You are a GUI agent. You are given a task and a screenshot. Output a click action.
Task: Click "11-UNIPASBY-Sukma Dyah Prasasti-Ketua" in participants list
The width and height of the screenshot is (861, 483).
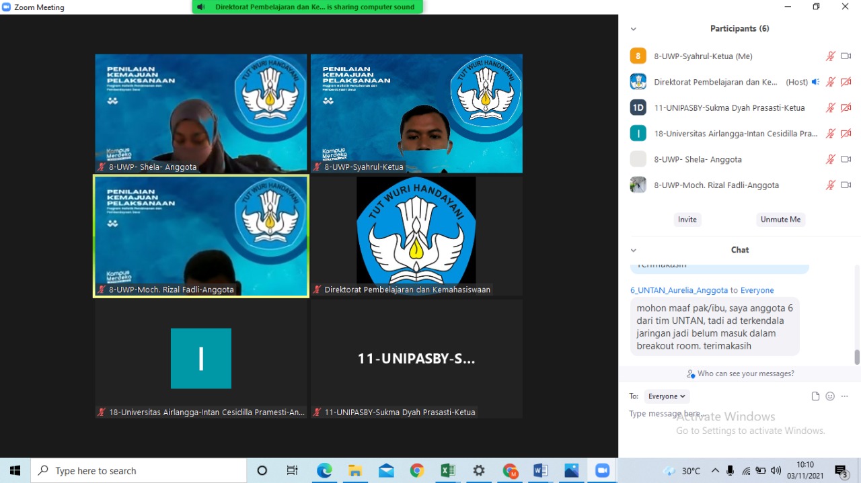pyautogui.click(x=729, y=107)
